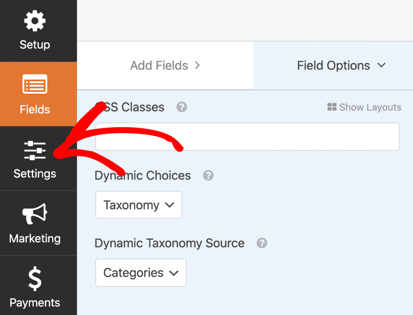Screen dimensions: 413x315
Task: Show help for Dynamic Choices
Action: (208, 175)
